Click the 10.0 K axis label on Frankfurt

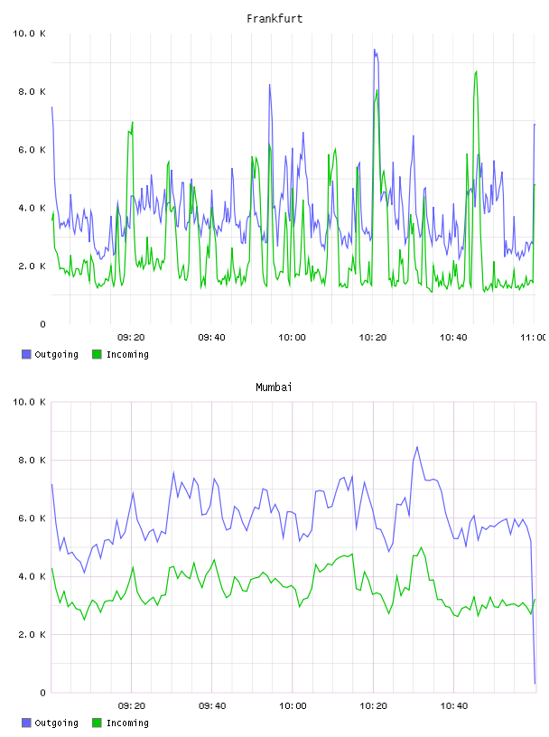29,33
